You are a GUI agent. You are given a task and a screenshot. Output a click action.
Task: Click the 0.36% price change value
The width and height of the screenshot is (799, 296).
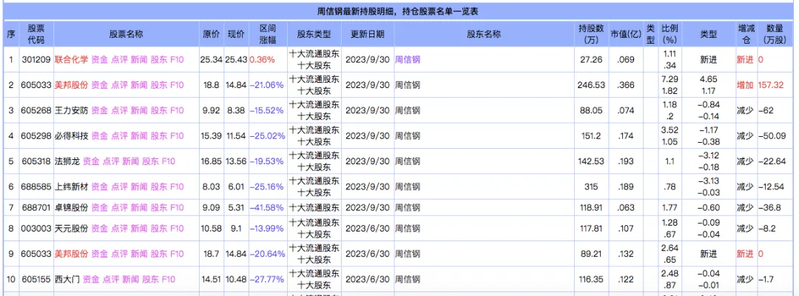pyautogui.click(x=261, y=60)
